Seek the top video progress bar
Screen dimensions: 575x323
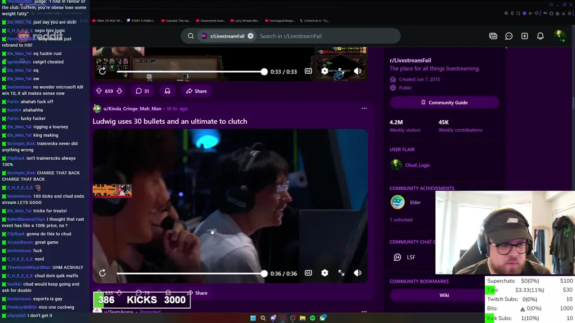[x=192, y=72]
